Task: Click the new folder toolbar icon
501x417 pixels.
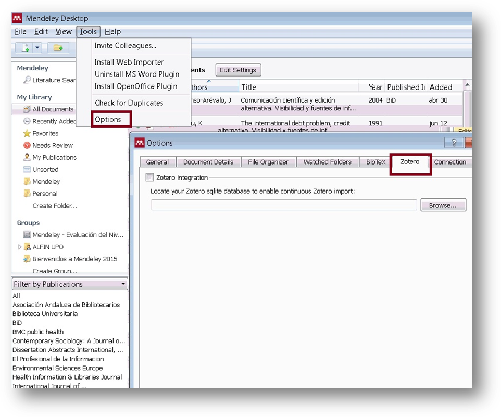Action: click(x=58, y=48)
